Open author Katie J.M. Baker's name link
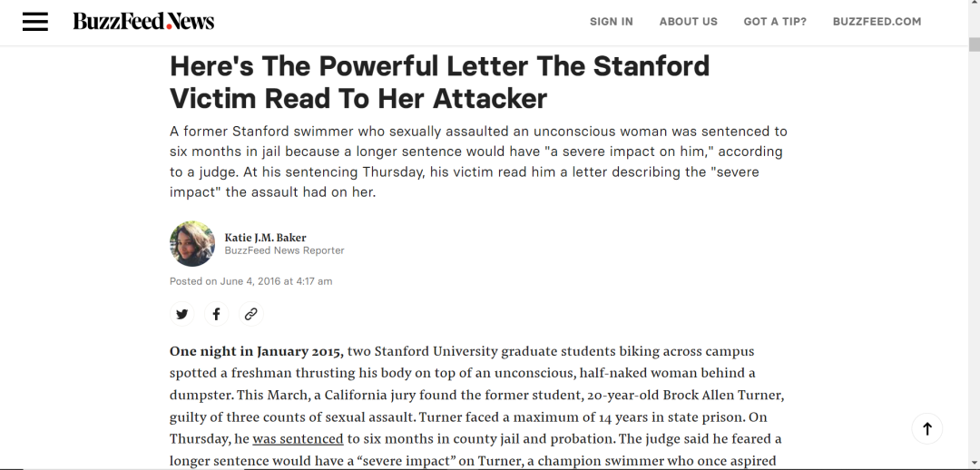 tap(266, 238)
